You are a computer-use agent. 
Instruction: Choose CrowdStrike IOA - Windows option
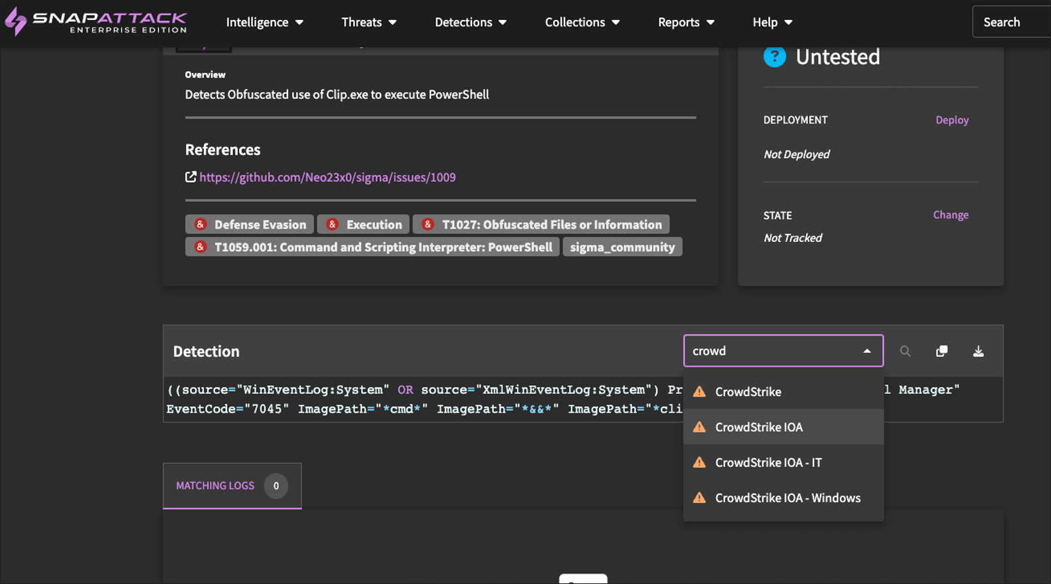click(787, 498)
